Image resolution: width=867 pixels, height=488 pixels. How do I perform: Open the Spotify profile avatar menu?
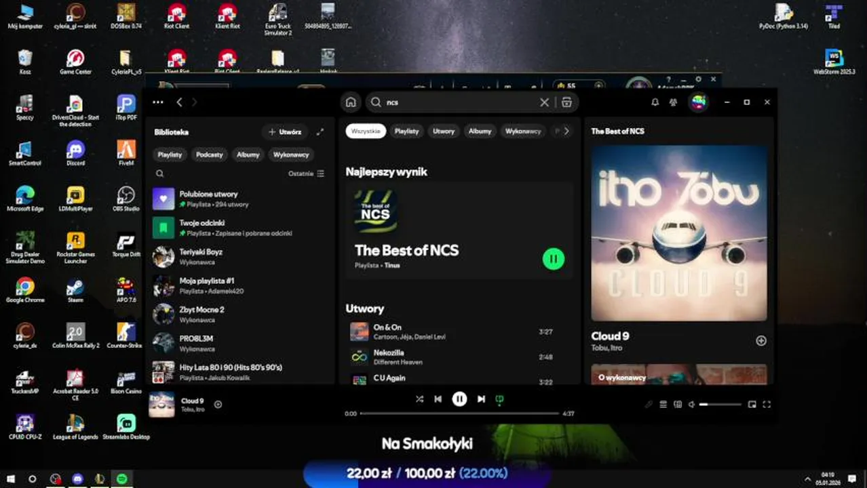pyautogui.click(x=697, y=102)
